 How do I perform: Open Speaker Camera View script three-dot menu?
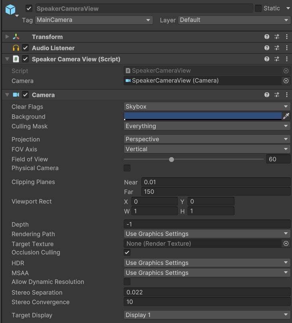[x=287, y=59]
